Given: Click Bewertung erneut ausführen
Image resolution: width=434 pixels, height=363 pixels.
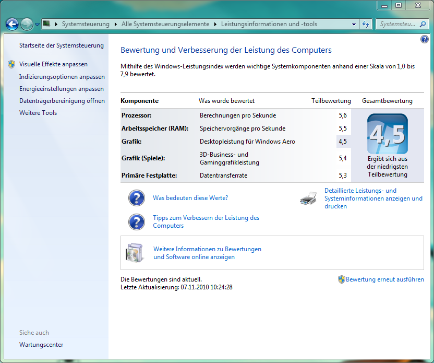Looking at the screenshot, I should [385, 279].
